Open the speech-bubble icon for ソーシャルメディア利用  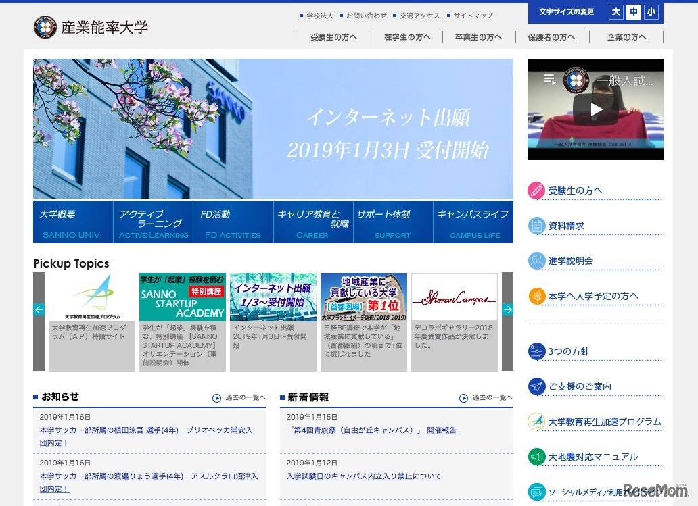pyautogui.click(x=536, y=491)
